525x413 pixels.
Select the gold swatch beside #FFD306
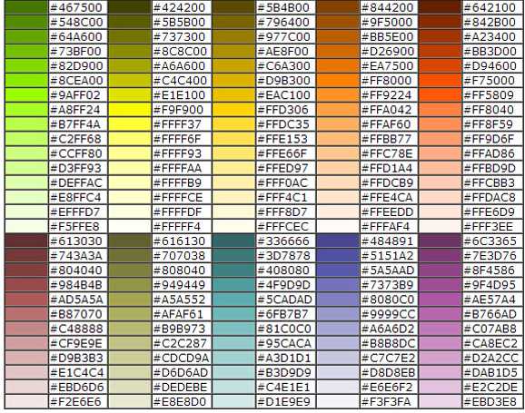click(x=233, y=110)
